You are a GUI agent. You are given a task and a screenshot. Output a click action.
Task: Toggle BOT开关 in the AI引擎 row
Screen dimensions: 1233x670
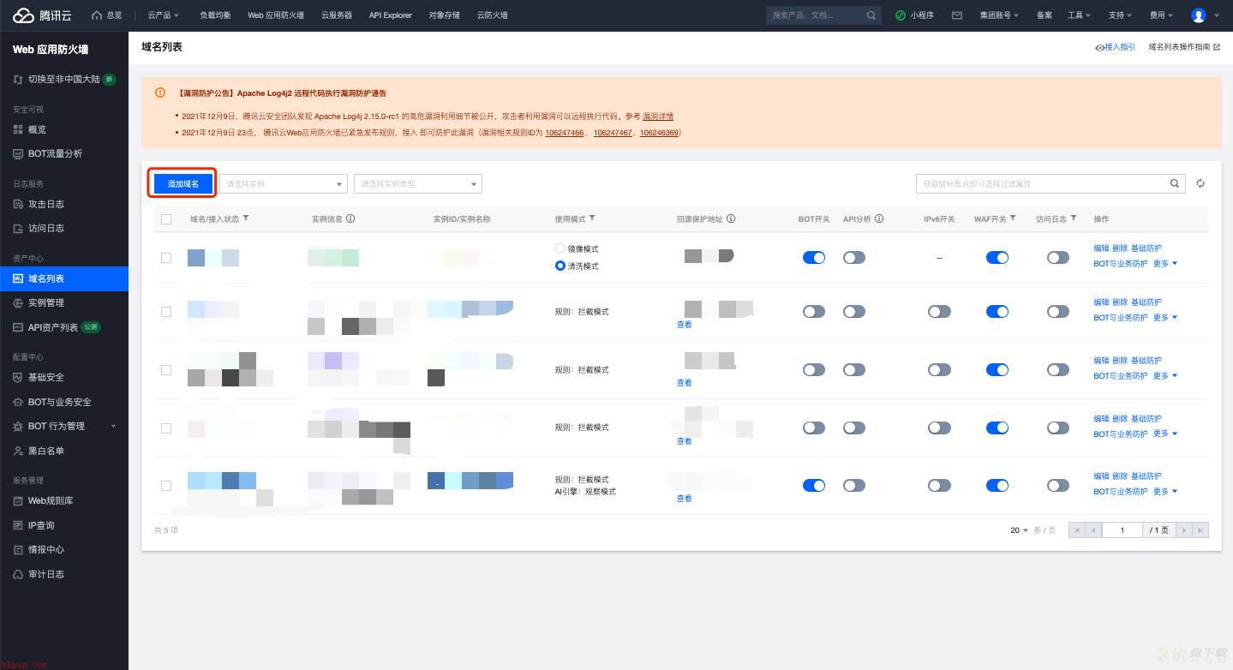(814, 485)
